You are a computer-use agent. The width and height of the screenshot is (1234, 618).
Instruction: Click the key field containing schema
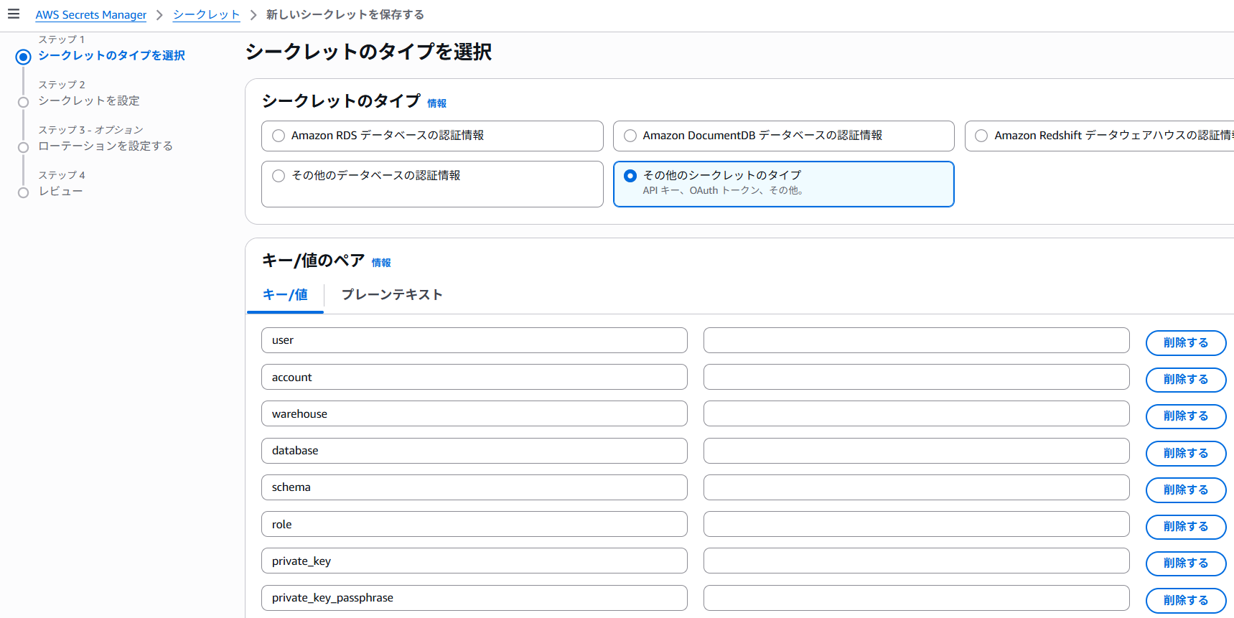(475, 487)
